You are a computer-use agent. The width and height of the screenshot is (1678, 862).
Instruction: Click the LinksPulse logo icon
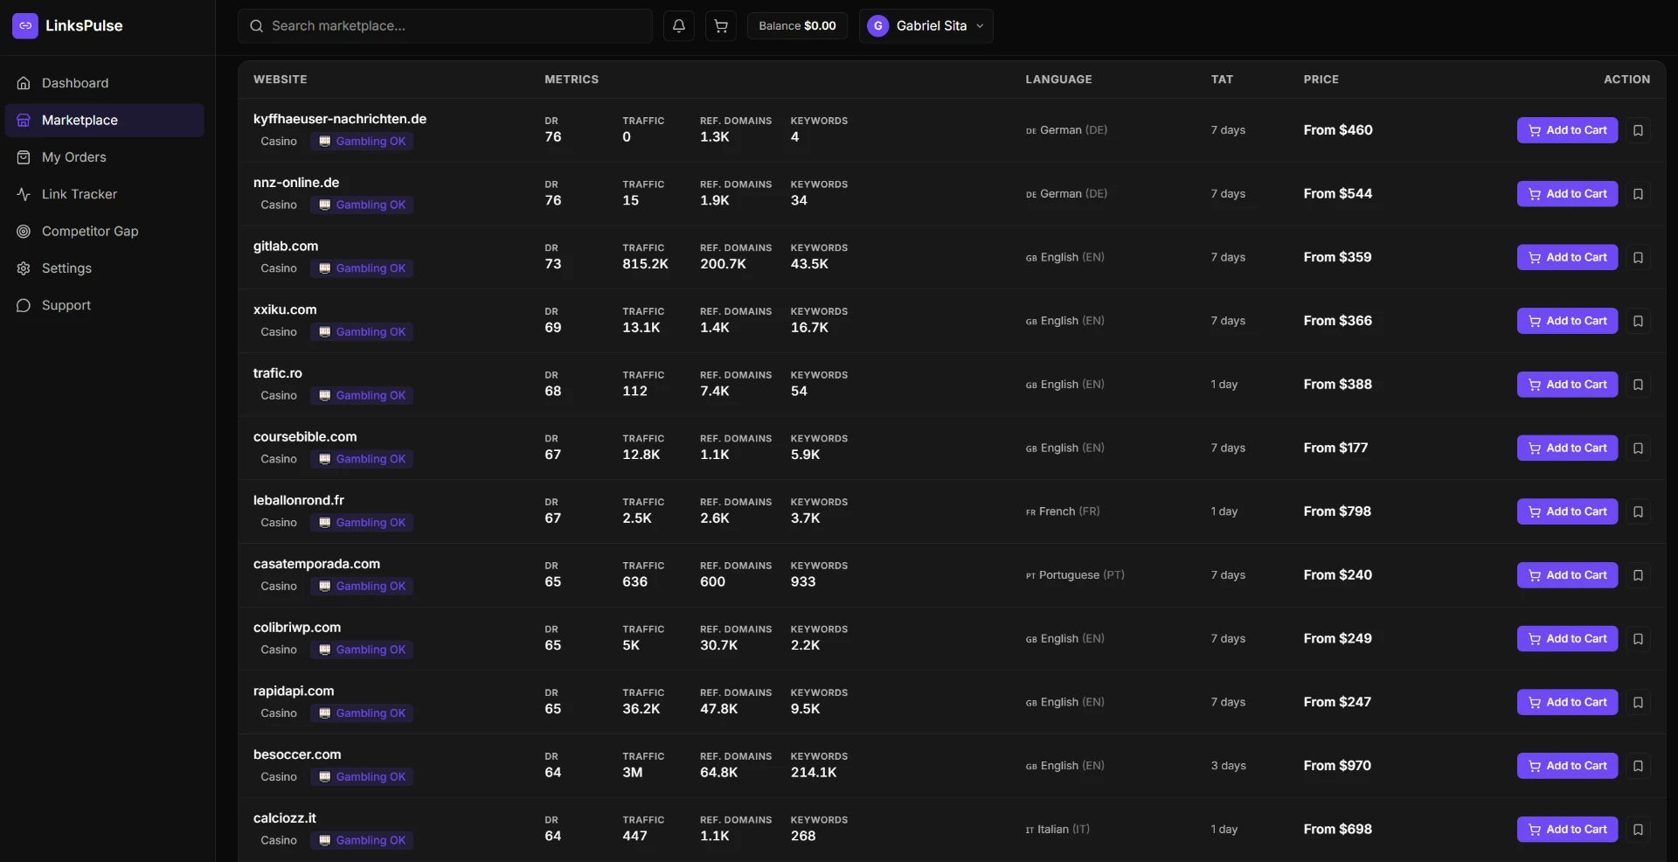(25, 26)
